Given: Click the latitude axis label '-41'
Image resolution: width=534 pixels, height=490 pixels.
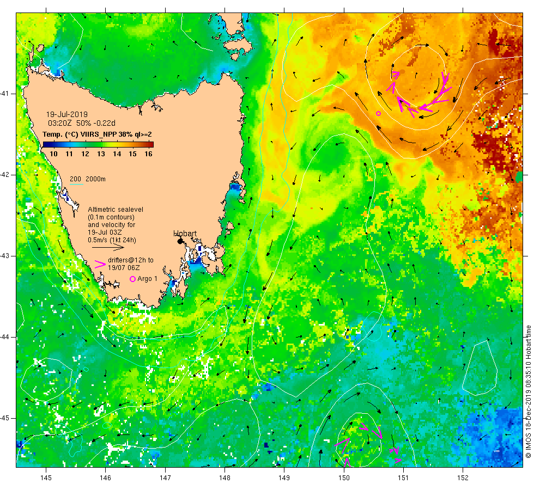Looking at the screenshot, I should pyautogui.click(x=5, y=94).
